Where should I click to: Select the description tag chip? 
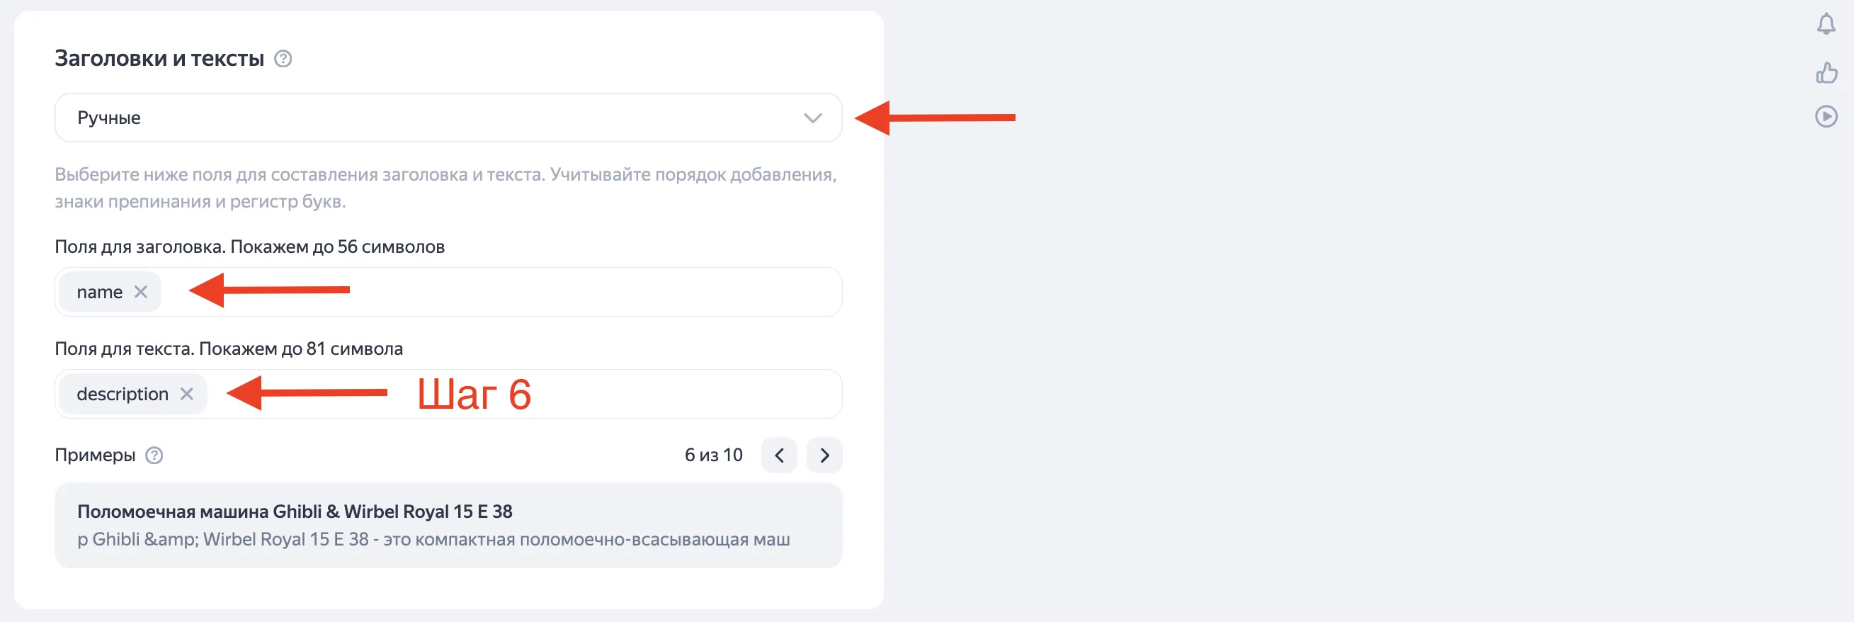[123, 395]
